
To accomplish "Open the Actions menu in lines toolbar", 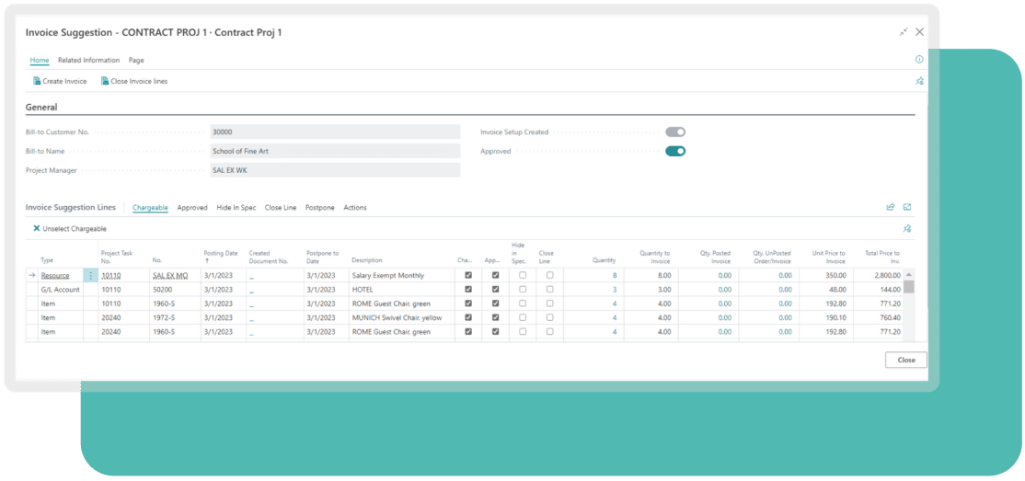I will (x=354, y=208).
